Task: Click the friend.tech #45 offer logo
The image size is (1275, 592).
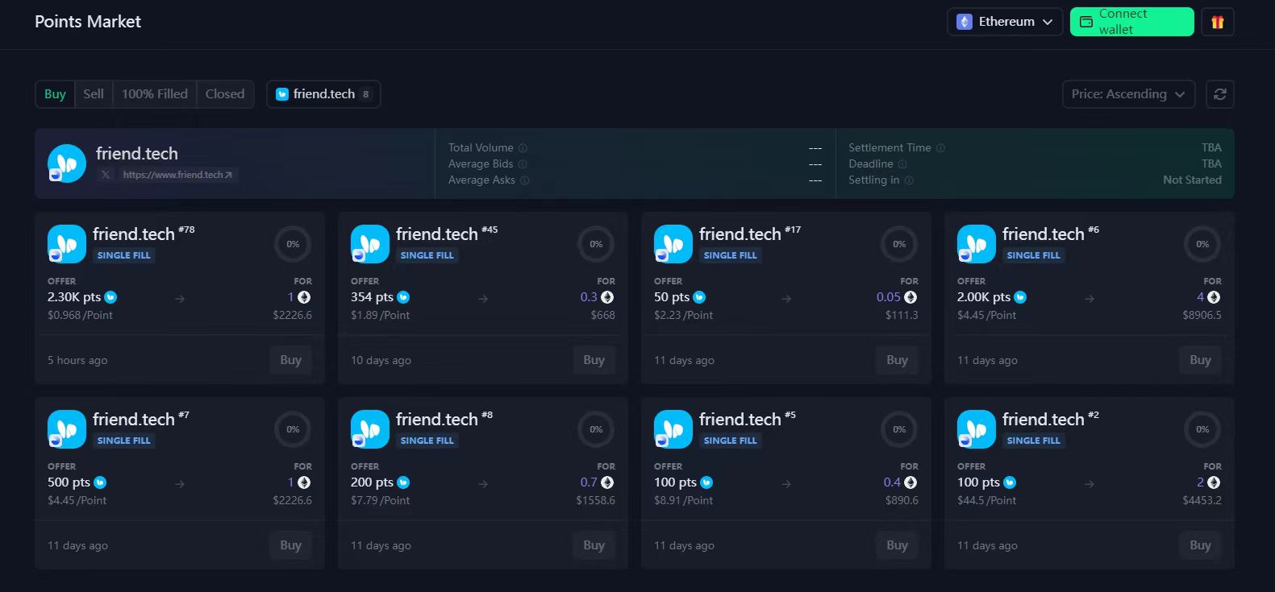Action: point(370,244)
